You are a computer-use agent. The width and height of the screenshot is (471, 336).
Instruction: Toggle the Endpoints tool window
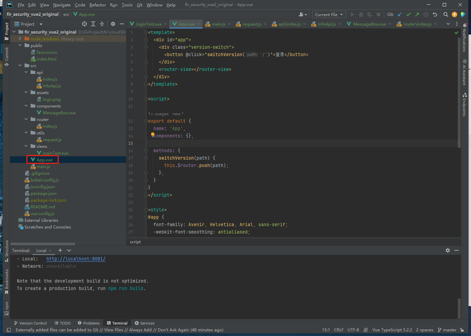pyautogui.click(x=464, y=104)
